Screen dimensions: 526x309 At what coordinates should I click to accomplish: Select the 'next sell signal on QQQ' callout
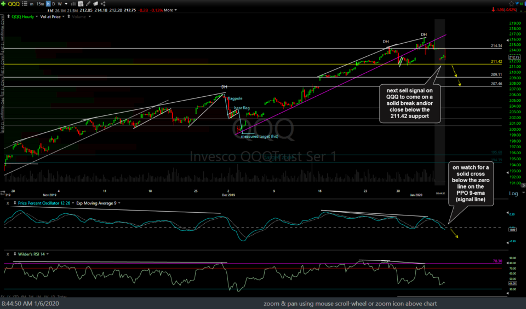[410, 103]
